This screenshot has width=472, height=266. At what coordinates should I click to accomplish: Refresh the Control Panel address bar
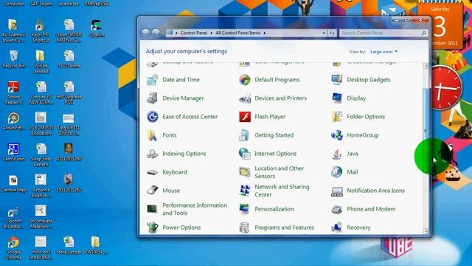[332, 33]
